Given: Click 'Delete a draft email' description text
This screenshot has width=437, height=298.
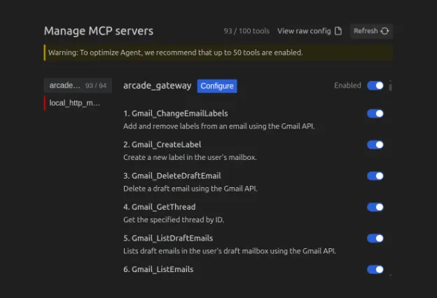Looking at the screenshot, I should [190, 189].
